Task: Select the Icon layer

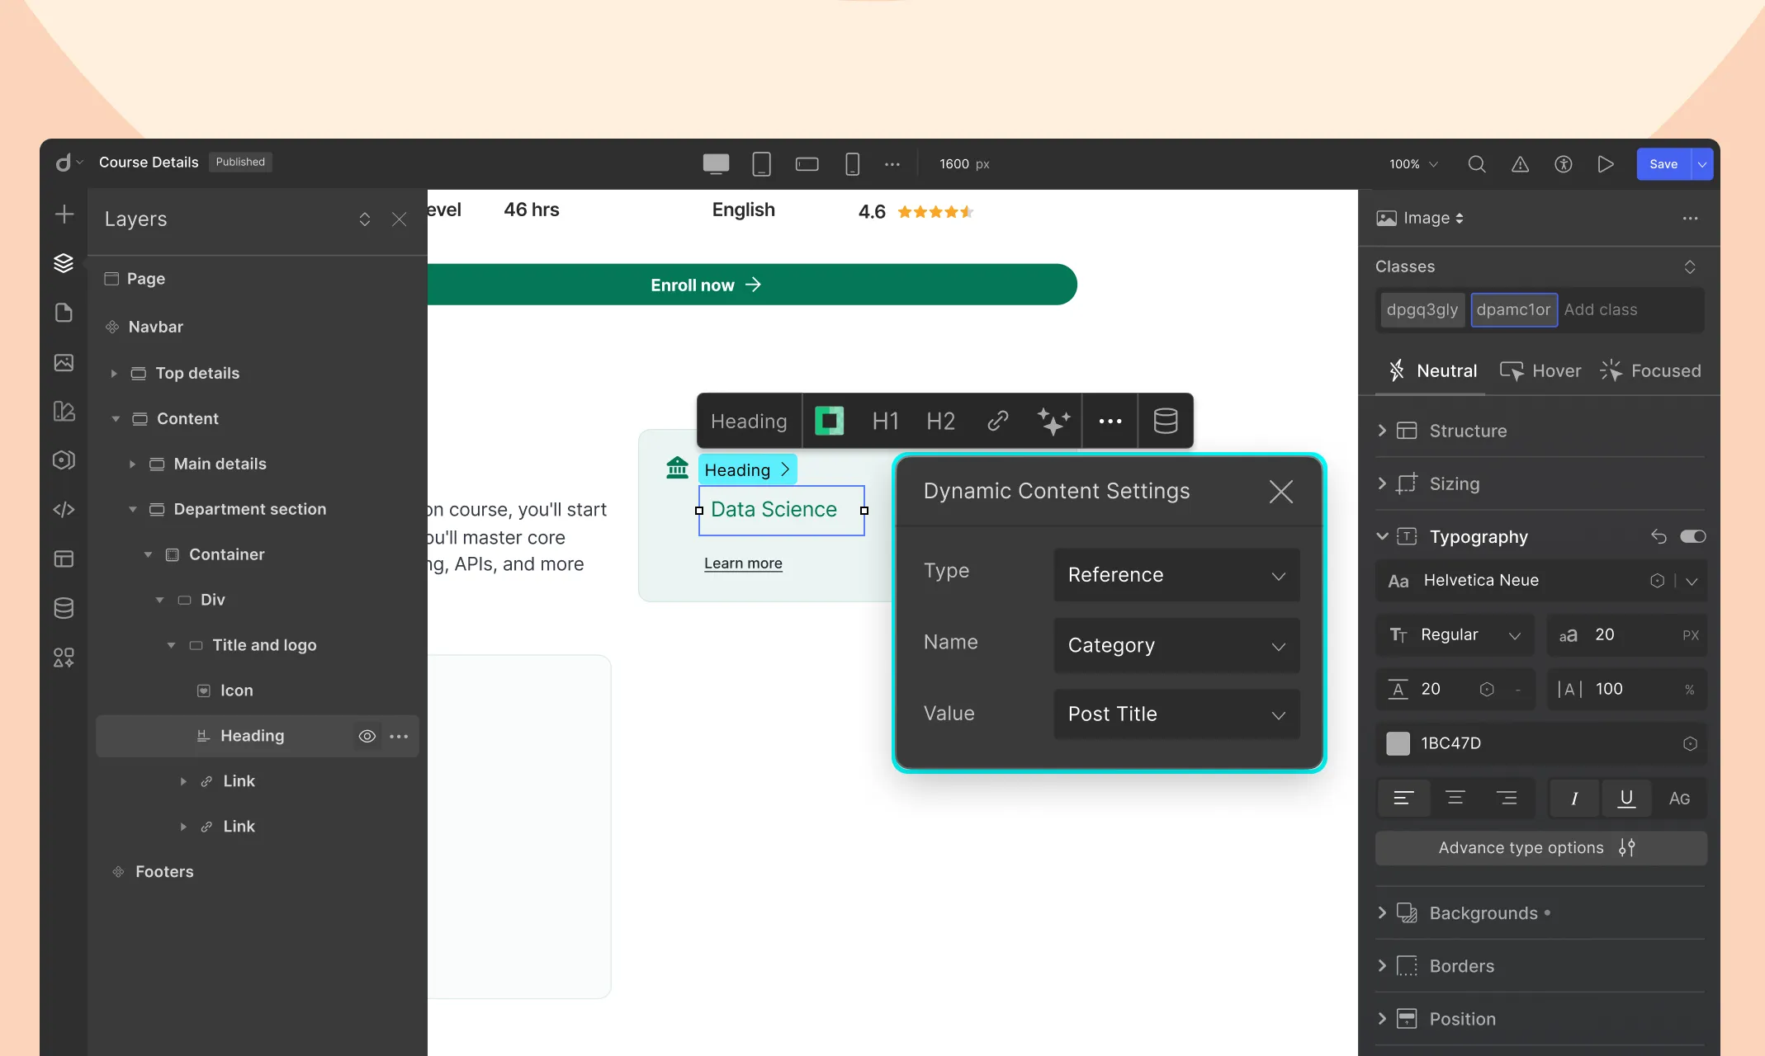Action: coord(236,691)
